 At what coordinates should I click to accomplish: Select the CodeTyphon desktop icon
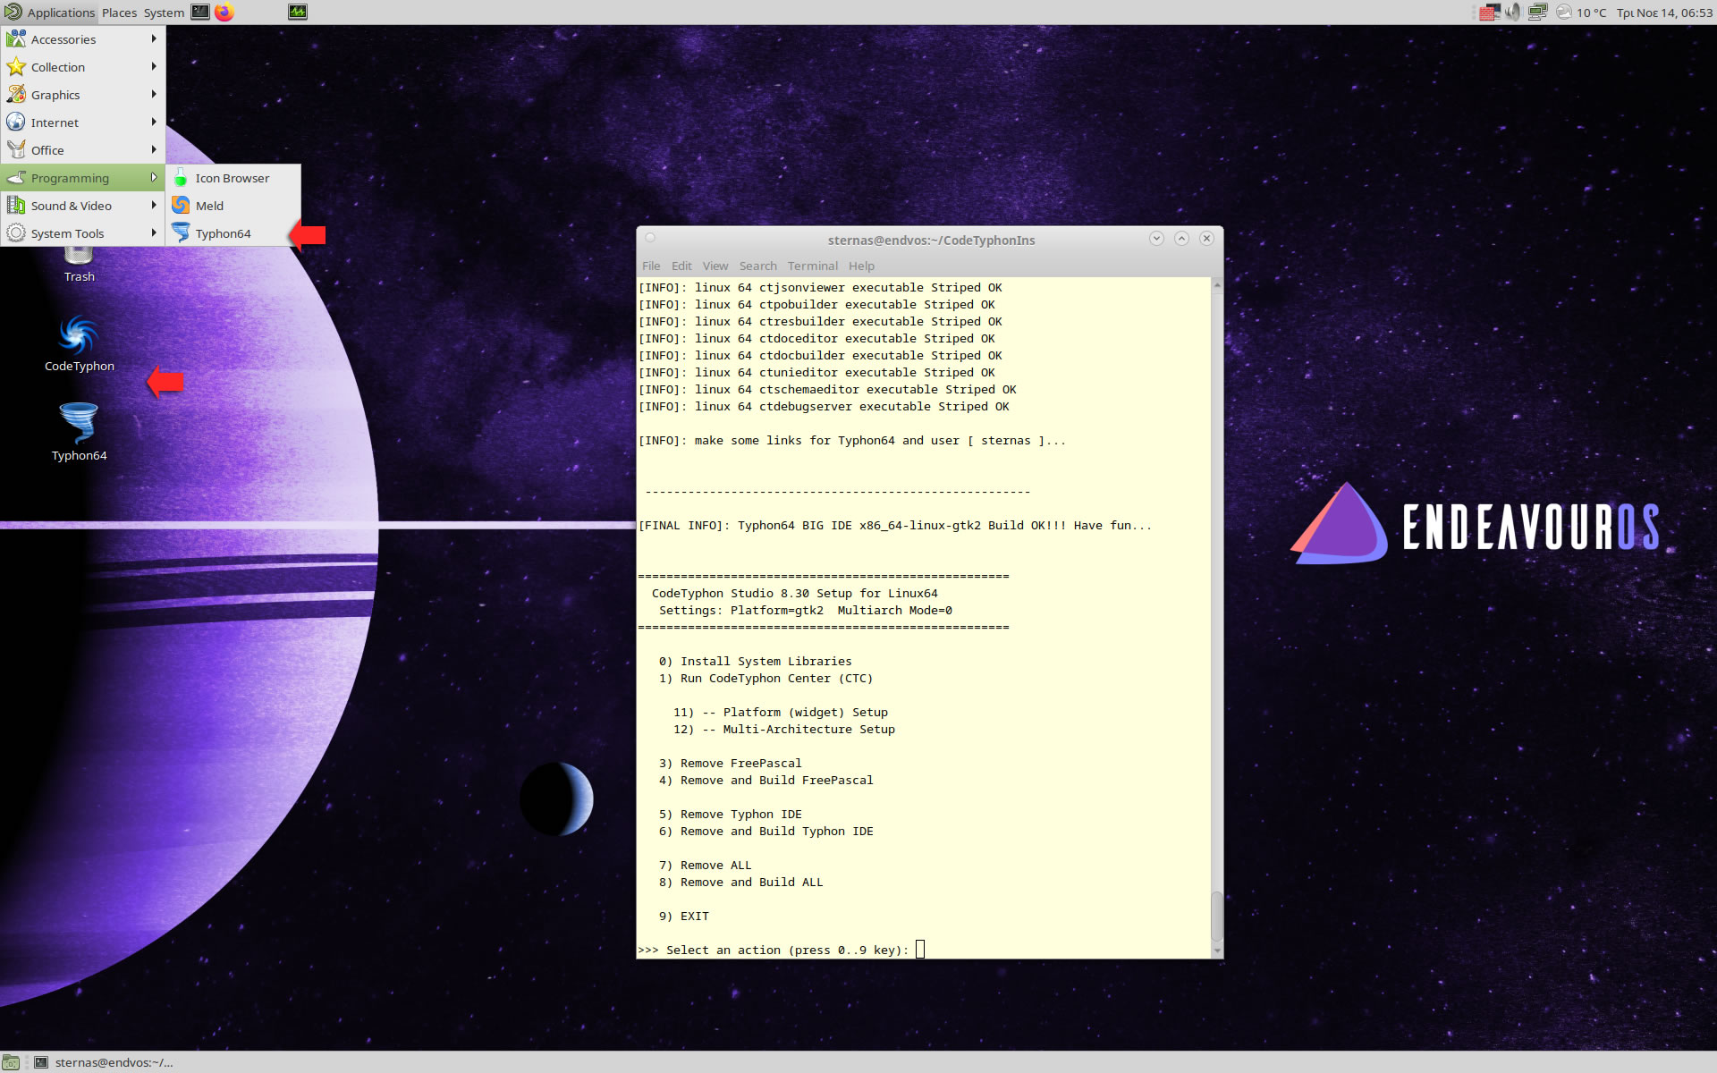tap(79, 343)
